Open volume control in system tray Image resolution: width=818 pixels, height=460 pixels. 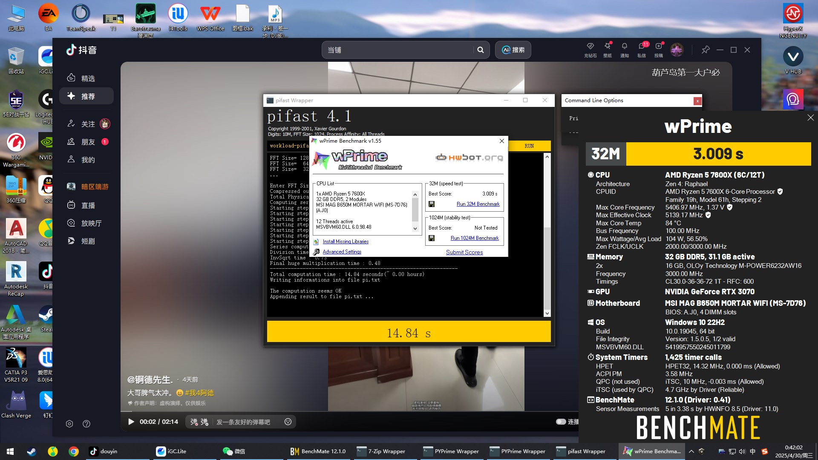742,451
